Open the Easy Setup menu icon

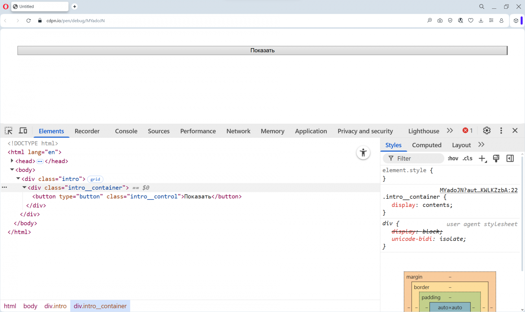pos(491,21)
